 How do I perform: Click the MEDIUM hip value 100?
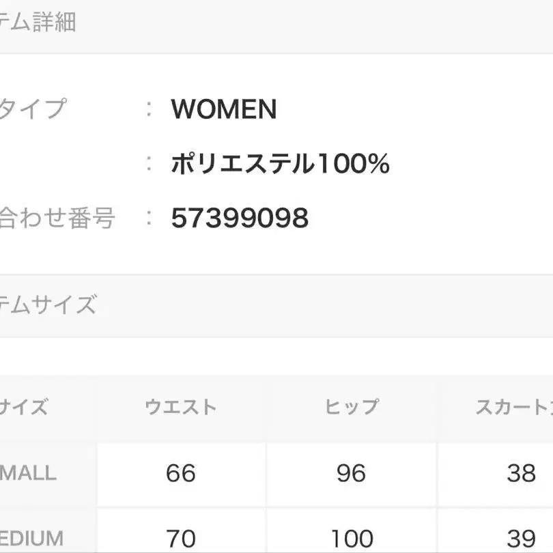coord(351,538)
